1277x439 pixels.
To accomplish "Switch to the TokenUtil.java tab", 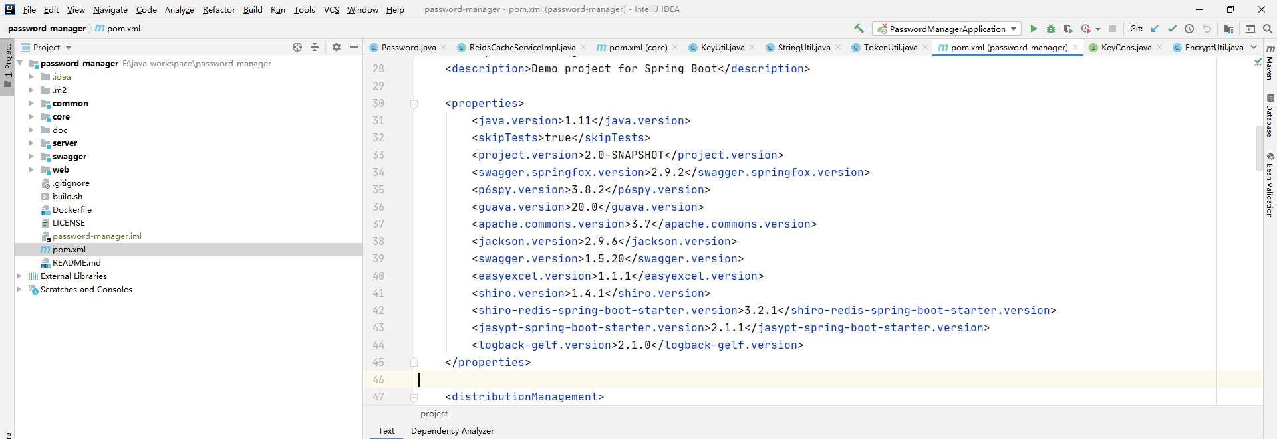I will tap(890, 47).
